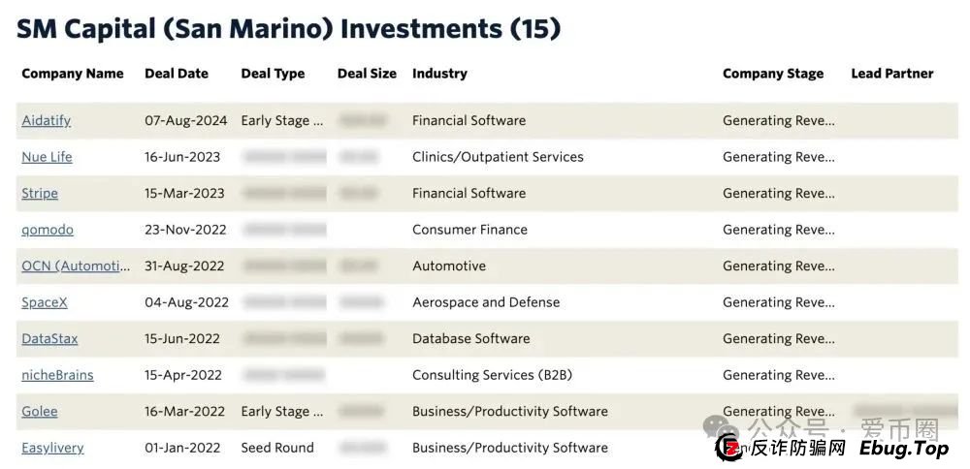Viewport: 970px width, 469px height.
Task: Click the Company Stage column header
Action: pyautogui.click(x=773, y=74)
